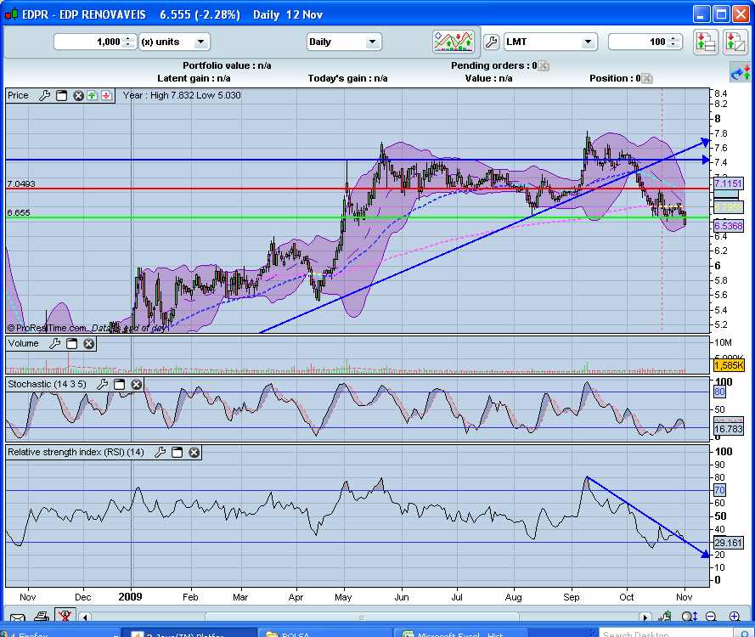Click the horizontal chart scrollbar thumb
Viewport: 755px width, 637px height.
[362, 617]
